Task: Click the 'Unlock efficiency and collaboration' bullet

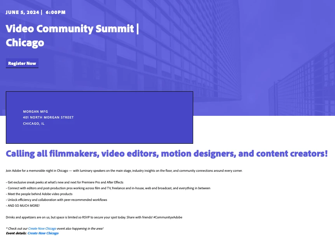Action: click(56, 200)
